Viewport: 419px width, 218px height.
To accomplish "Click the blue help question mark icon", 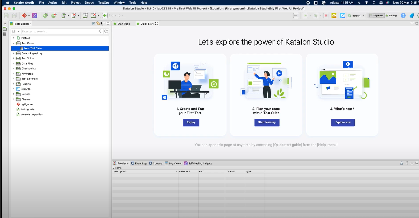I will [x=403, y=16].
